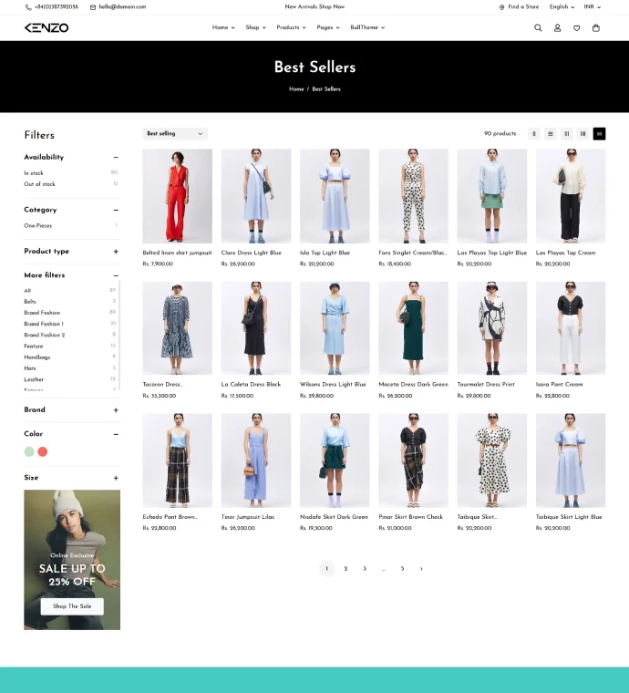Select the Leather filter option

click(x=34, y=379)
